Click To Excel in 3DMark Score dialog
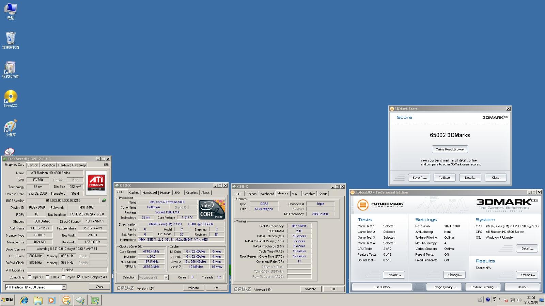The width and height of the screenshot is (545, 306). [445, 178]
